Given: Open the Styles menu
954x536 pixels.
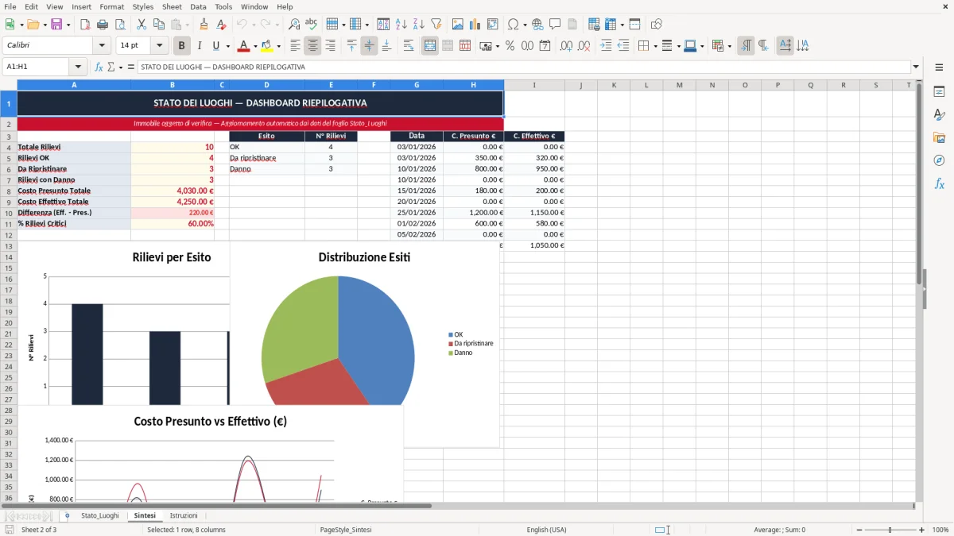Looking at the screenshot, I should [143, 6].
